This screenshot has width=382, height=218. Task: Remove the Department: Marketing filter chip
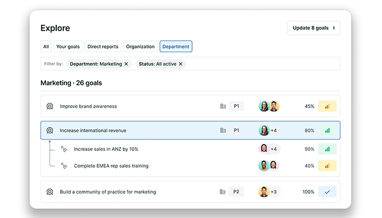coord(126,64)
